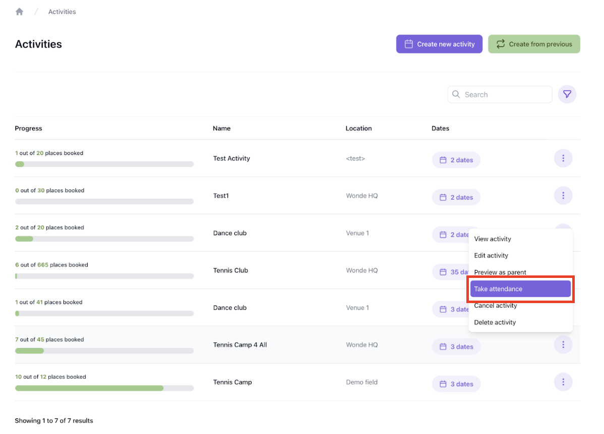Screen dimensions: 604x434
Task: Click the home breadcrumb icon
Action: click(20, 12)
